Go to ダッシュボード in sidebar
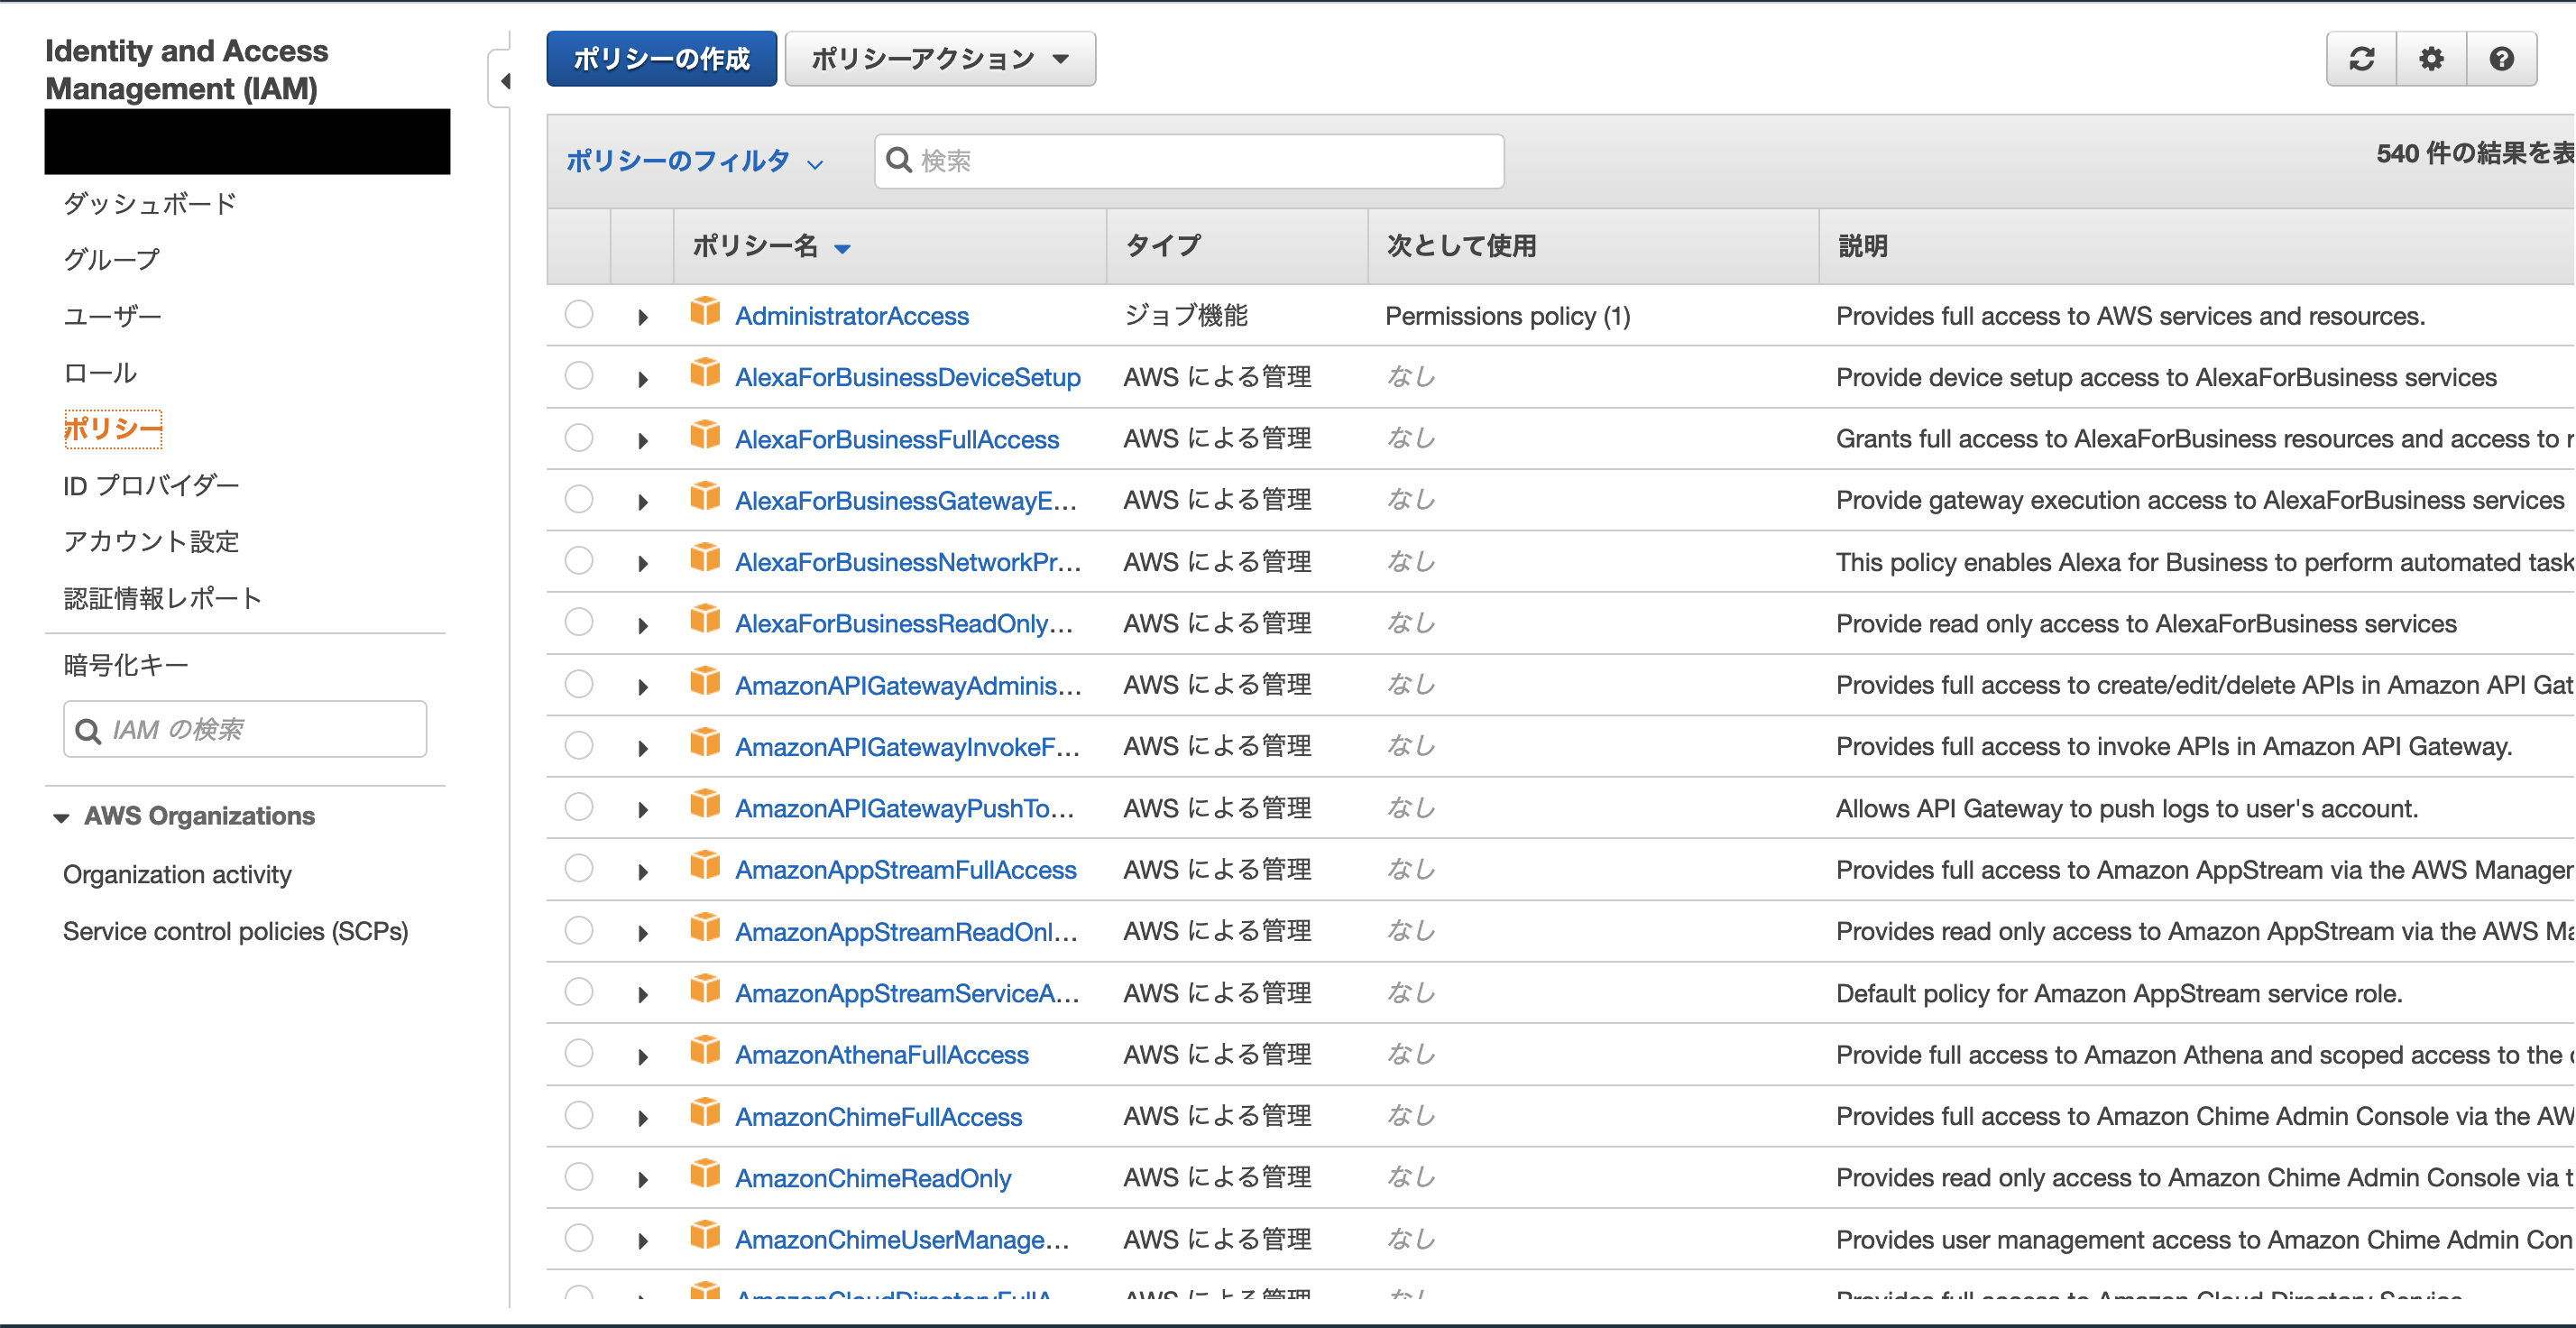Screen dimensions: 2576x1328 (x=150, y=204)
